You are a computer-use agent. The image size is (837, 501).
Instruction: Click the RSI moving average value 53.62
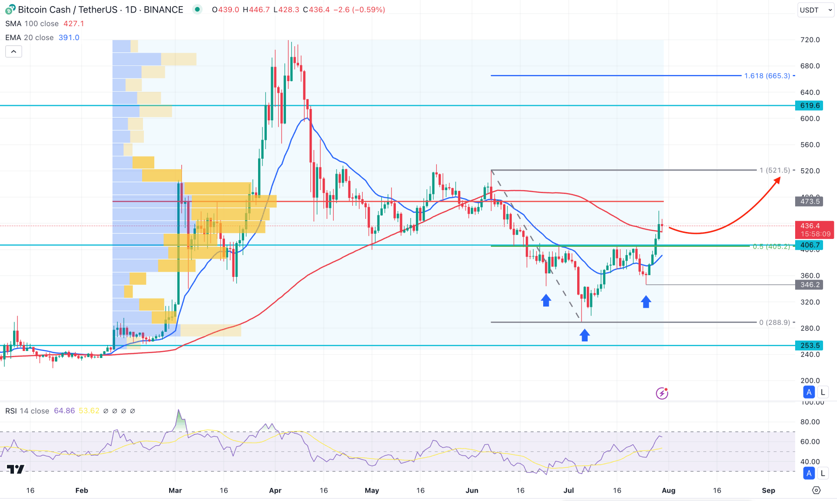89,411
